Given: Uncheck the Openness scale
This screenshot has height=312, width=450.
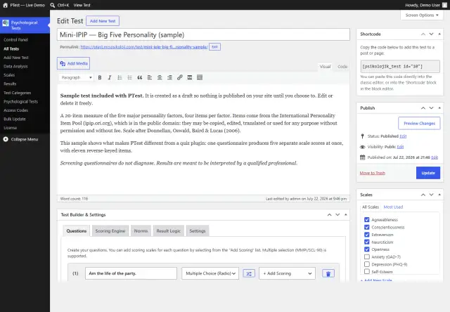Looking at the screenshot, I should coord(367,249).
